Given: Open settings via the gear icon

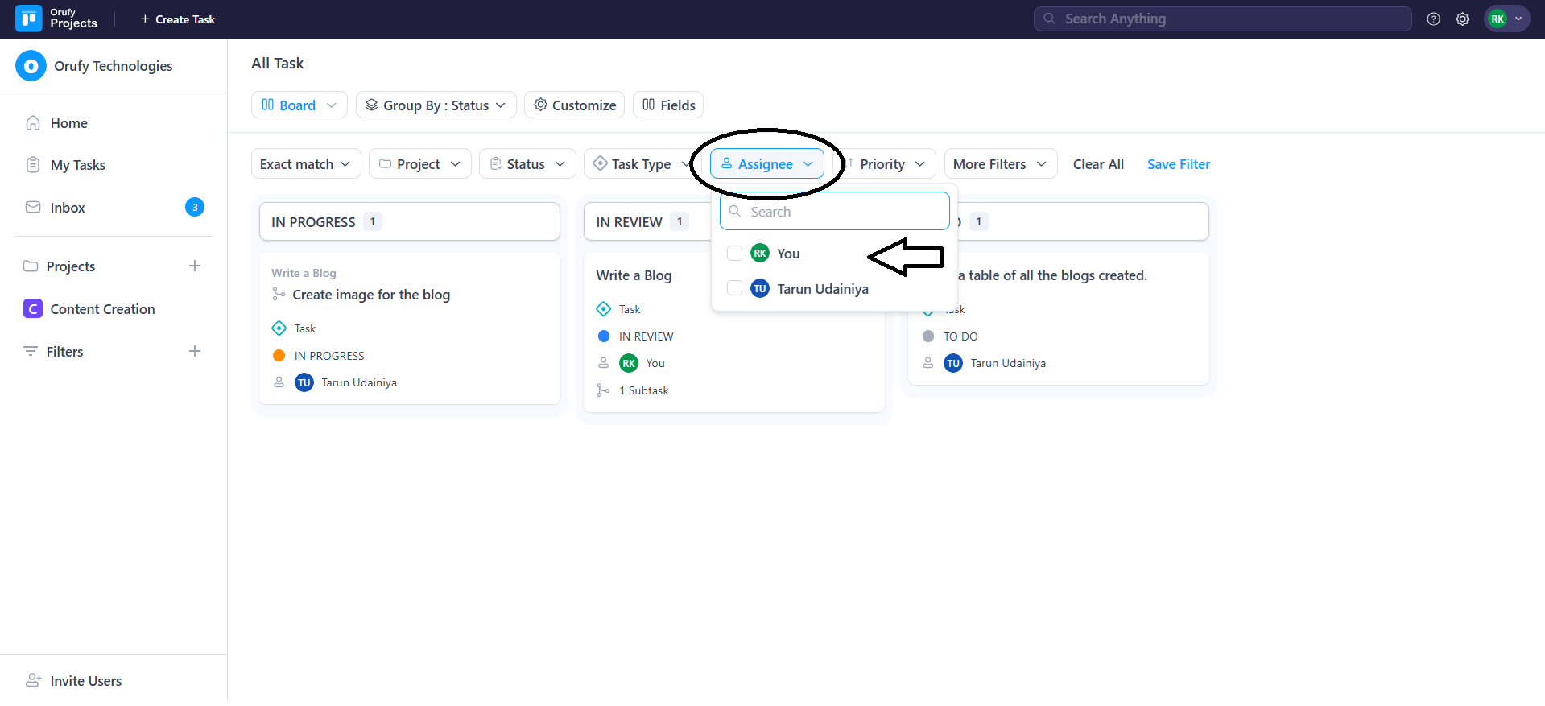Looking at the screenshot, I should point(1462,19).
